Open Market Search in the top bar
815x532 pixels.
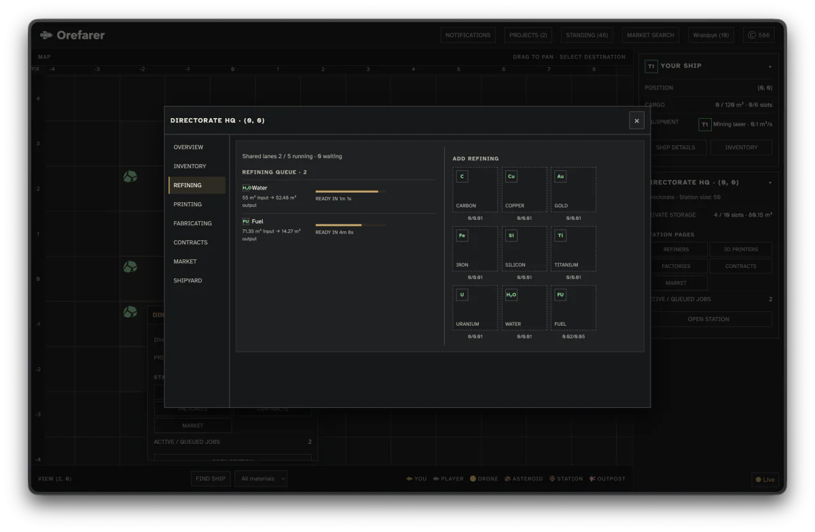pos(651,35)
